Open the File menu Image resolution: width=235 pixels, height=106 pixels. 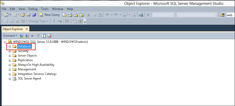pyautogui.click(x=4, y=9)
